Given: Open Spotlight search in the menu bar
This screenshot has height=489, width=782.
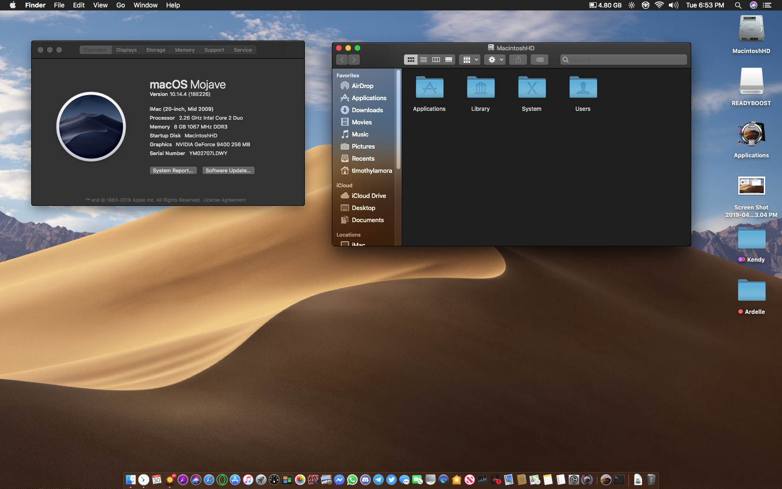Looking at the screenshot, I should (x=738, y=5).
